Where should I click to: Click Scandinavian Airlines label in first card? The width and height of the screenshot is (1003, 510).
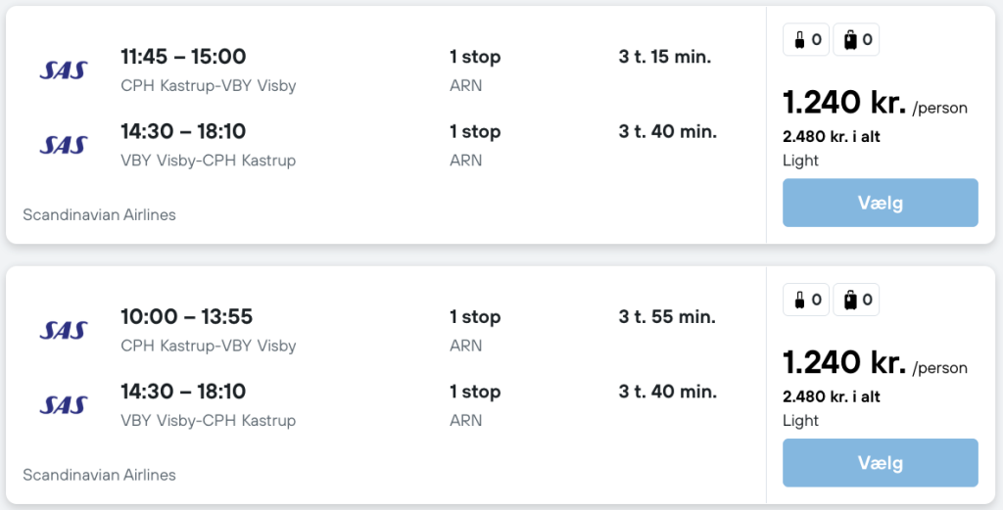99,214
